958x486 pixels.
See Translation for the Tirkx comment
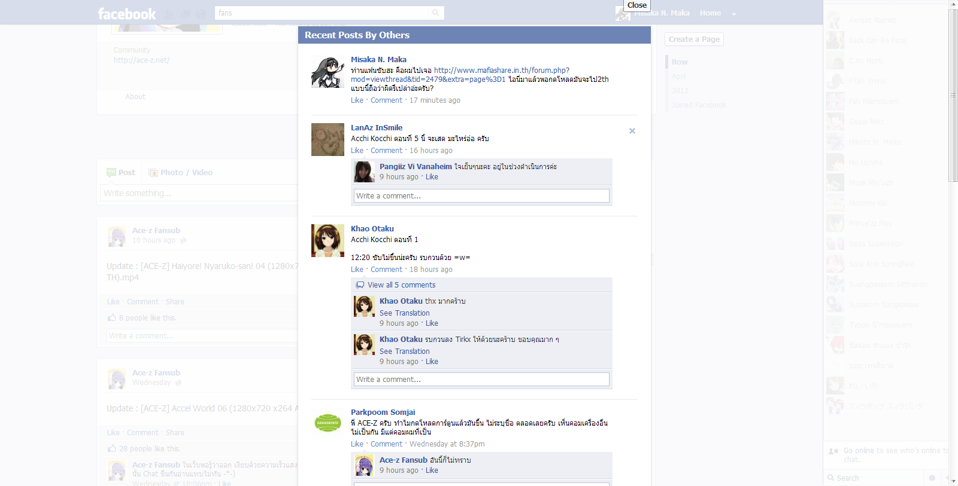[x=404, y=351]
